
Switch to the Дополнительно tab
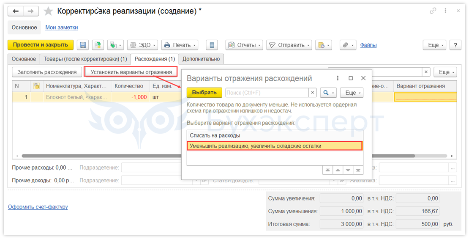tap(201, 59)
